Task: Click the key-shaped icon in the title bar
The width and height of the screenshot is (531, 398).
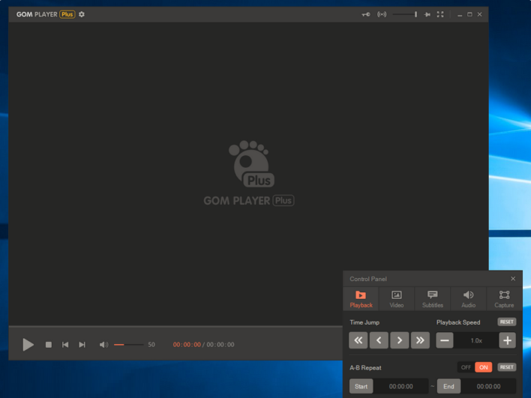Action: click(366, 14)
